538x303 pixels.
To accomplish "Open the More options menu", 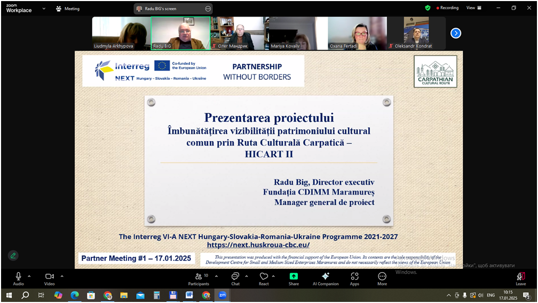I will click(x=382, y=278).
